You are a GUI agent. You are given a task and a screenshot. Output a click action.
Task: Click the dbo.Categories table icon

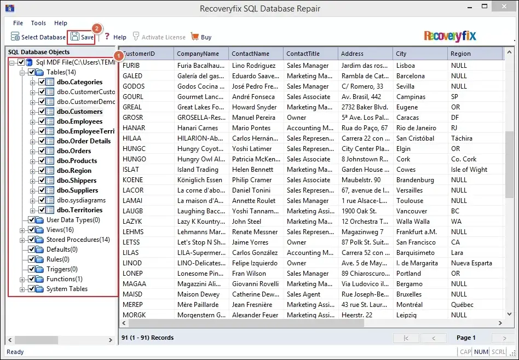tap(50, 82)
